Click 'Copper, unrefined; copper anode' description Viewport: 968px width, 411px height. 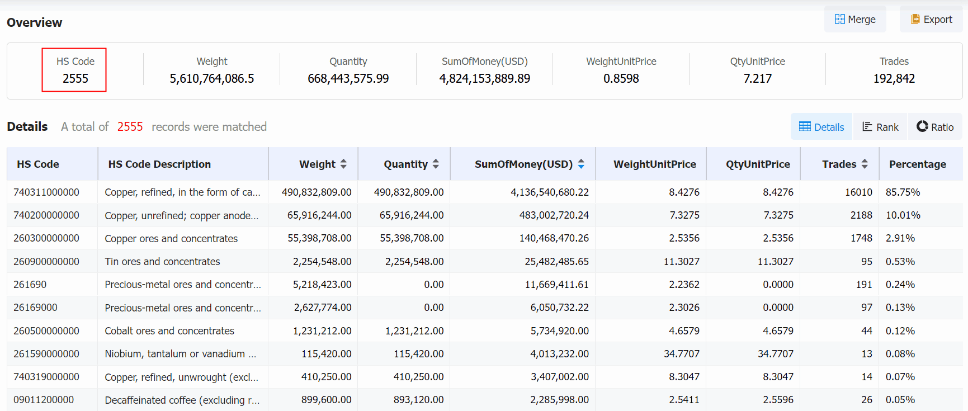click(x=182, y=216)
